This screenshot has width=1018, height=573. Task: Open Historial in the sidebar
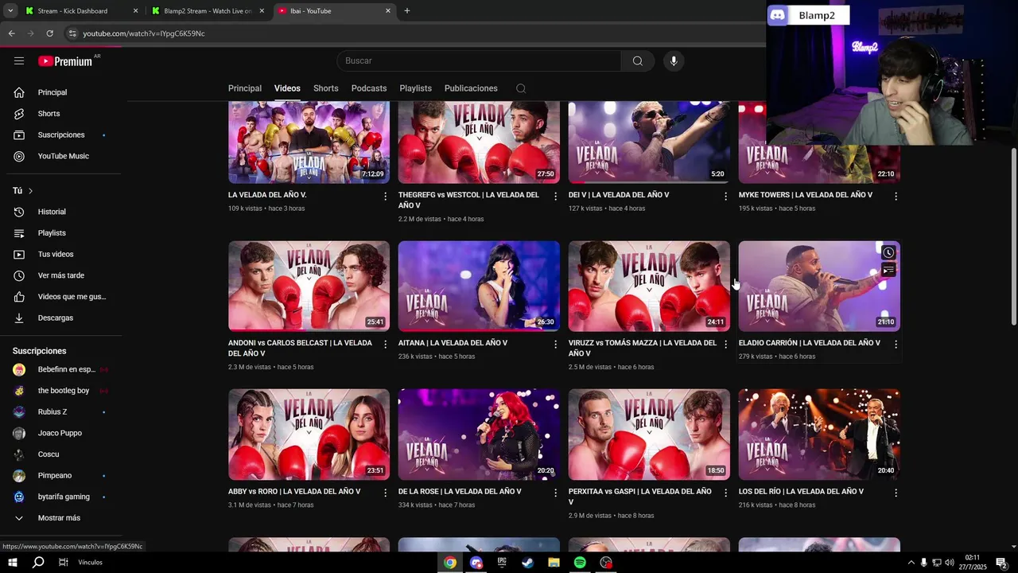coord(60,212)
